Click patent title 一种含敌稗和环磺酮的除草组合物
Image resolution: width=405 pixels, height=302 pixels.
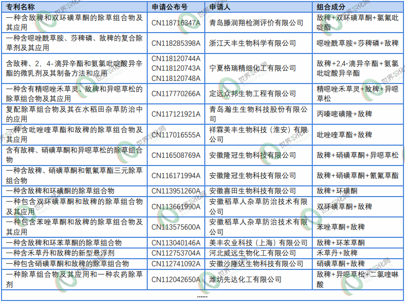pos(60,191)
